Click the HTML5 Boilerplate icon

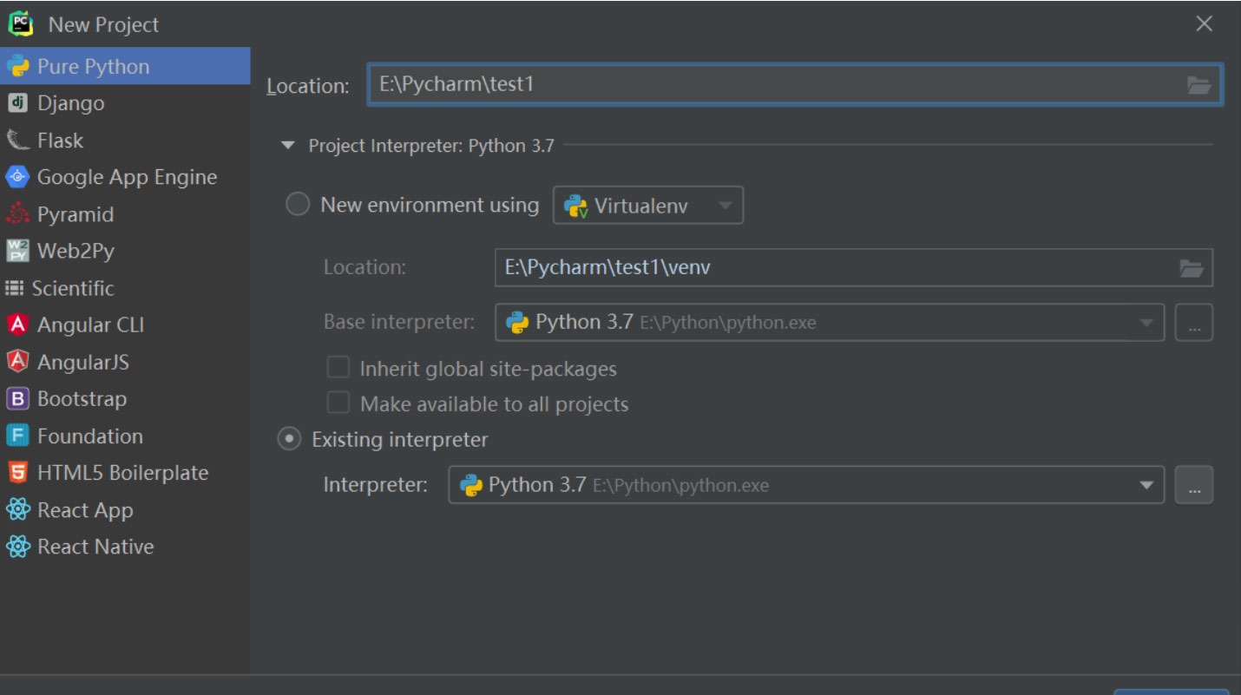pos(17,473)
